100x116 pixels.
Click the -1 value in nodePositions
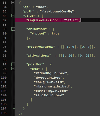[x=67, y=47]
